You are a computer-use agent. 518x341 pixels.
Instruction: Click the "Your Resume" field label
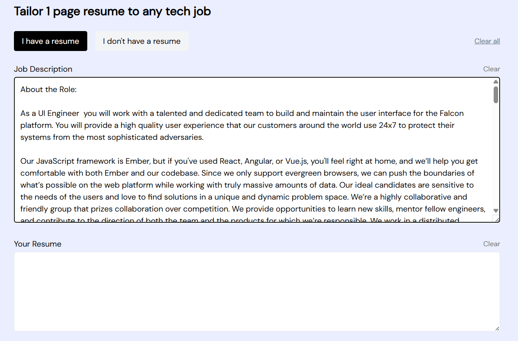(x=38, y=244)
